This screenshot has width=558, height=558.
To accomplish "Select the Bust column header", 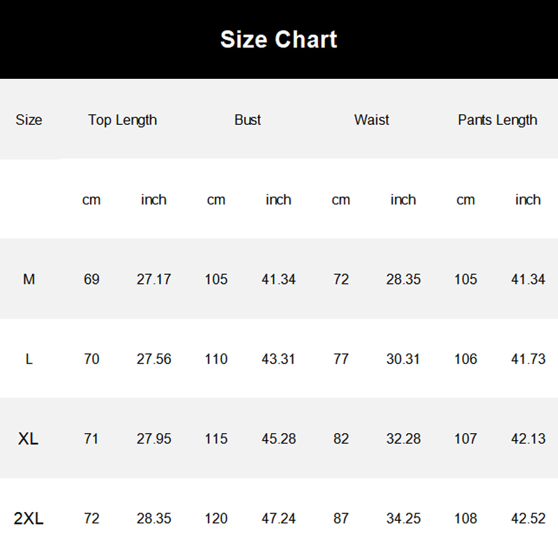I will point(247,120).
